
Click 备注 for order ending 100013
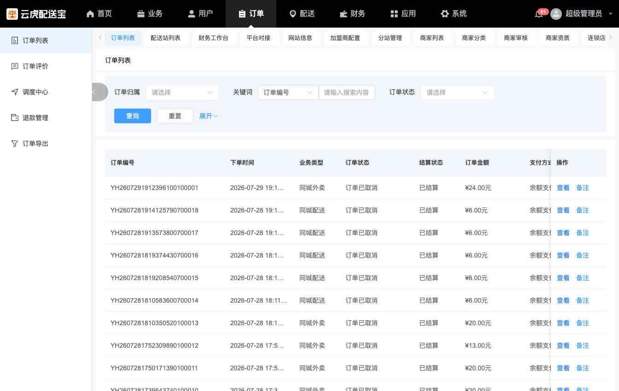[x=583, y=323]
